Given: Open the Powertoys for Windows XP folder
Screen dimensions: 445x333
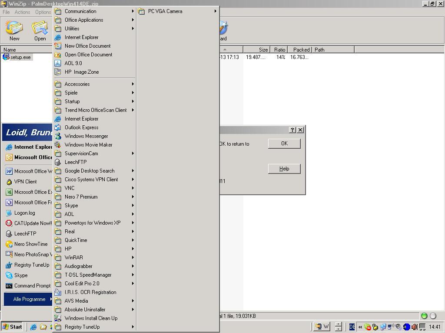Looking at the screenshot, I should pos(94,223).
